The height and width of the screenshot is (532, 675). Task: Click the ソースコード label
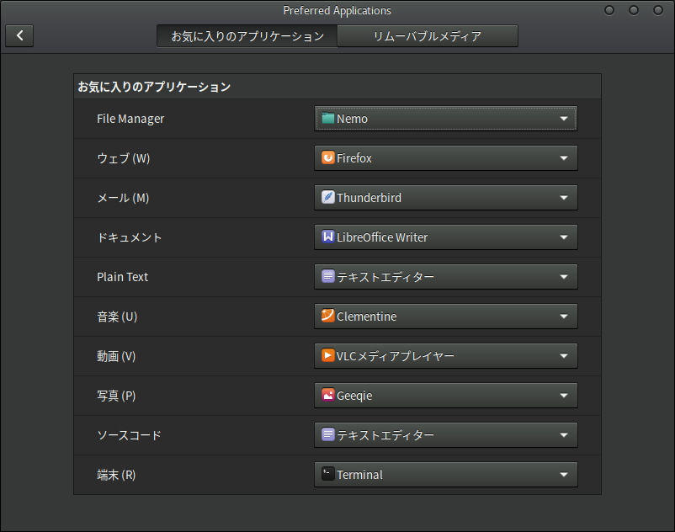click(129, 435)
